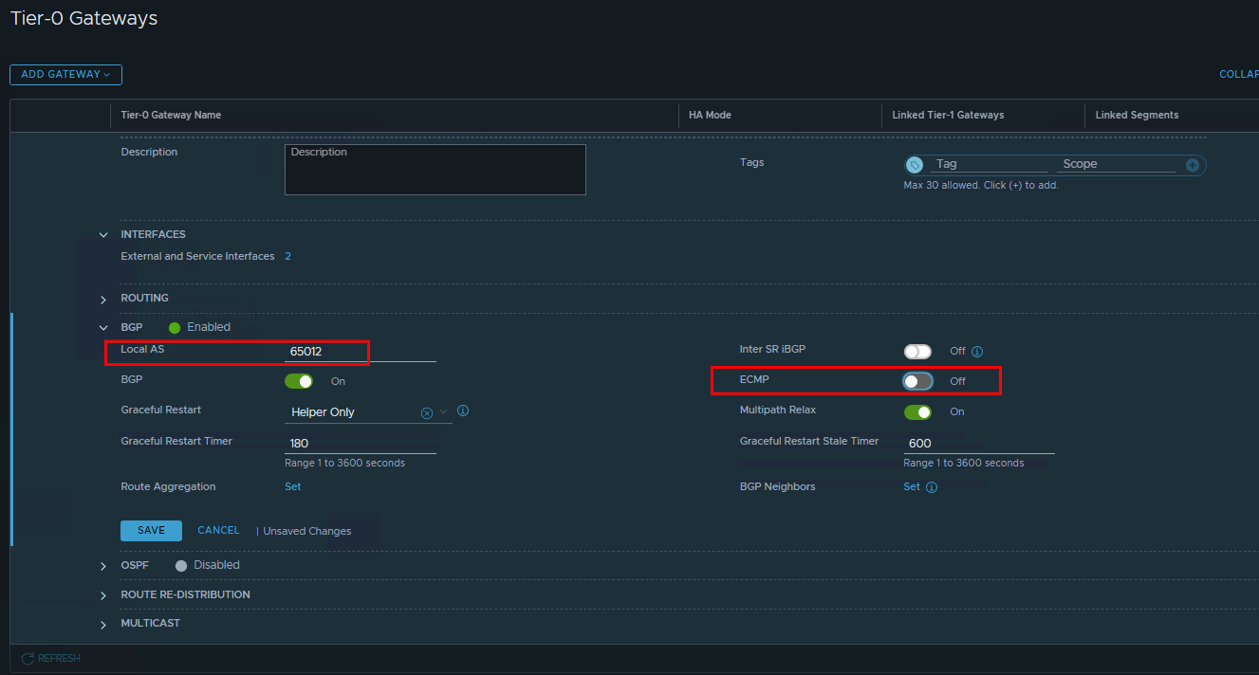This screenshot has width=1259, height=675.
Task: Click the BGP Neighbors info icon
Action: click(x=932, y=487)
